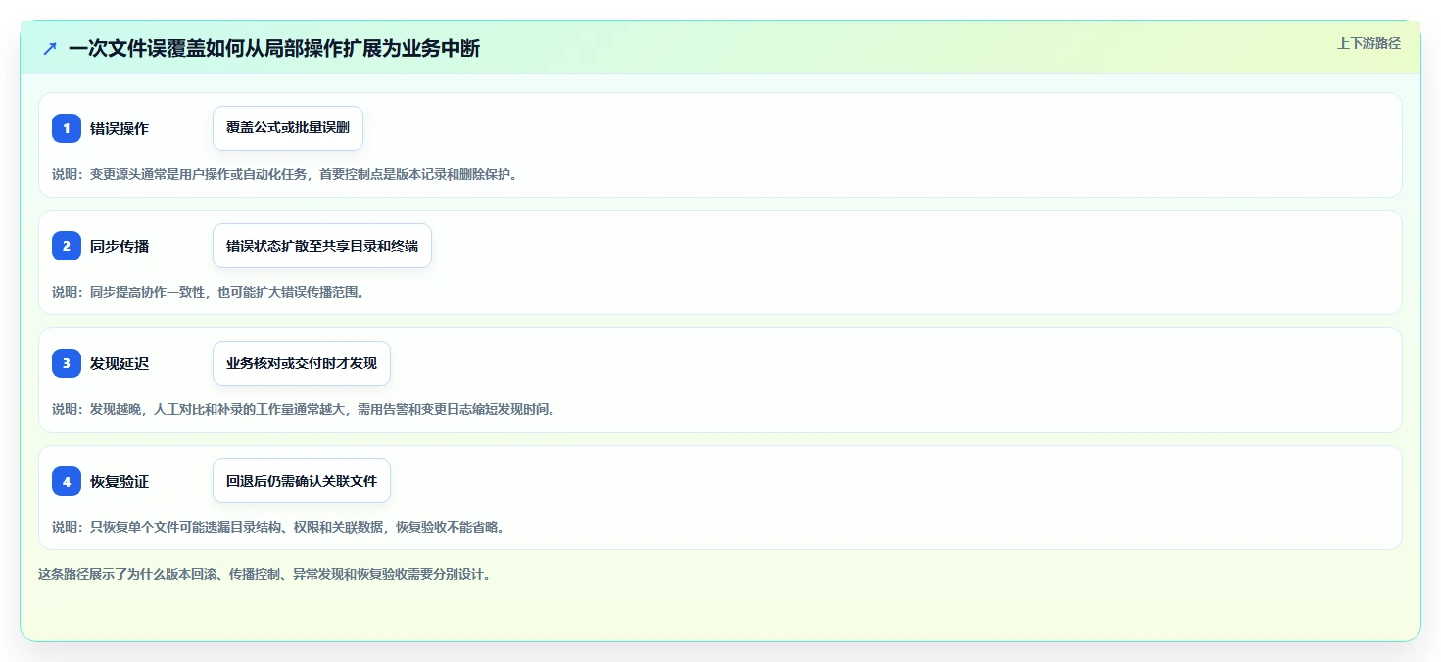Click the 错误状态扩散至共享目录和终端 chip
Viewport: 1441px width, 662px height.
point(322,246)
